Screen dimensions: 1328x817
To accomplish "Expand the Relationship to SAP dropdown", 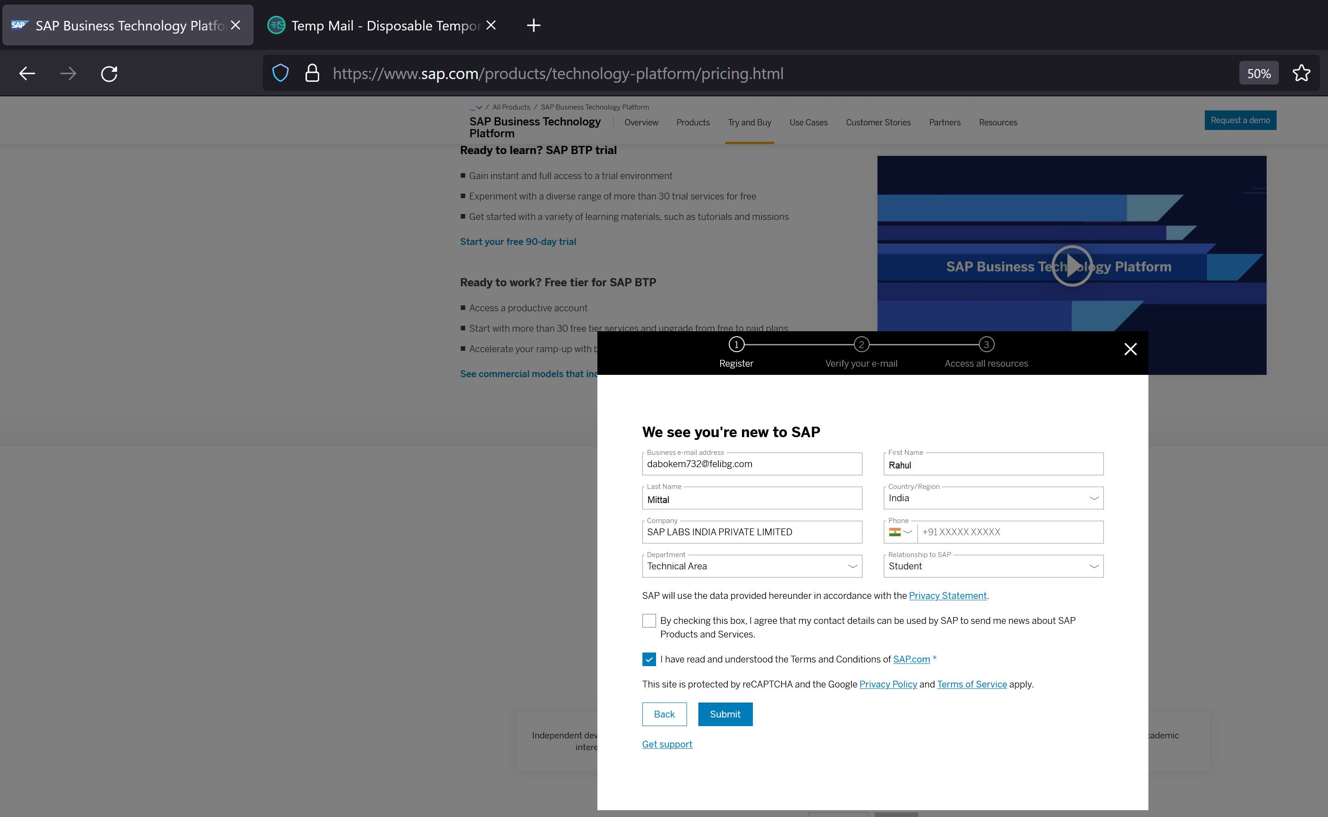I will pos(993,566).
